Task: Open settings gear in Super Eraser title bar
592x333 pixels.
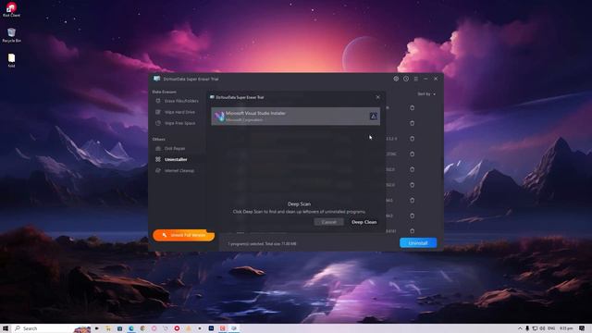Action: (396, 79)
